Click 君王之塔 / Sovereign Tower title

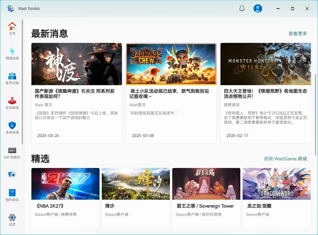tap(205, 206)
